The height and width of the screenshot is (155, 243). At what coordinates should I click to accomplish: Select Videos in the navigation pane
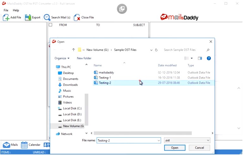(67, 102)
